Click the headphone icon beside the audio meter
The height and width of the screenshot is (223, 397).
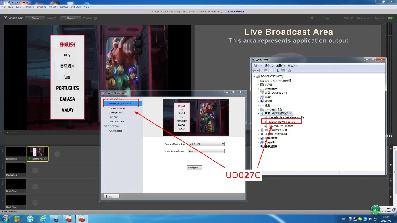pyautogui.click(x=391, y=136)
